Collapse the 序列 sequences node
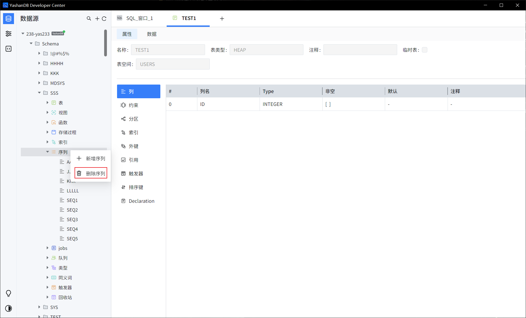This screenshot has height=318, width=526. tap(47, 152)
